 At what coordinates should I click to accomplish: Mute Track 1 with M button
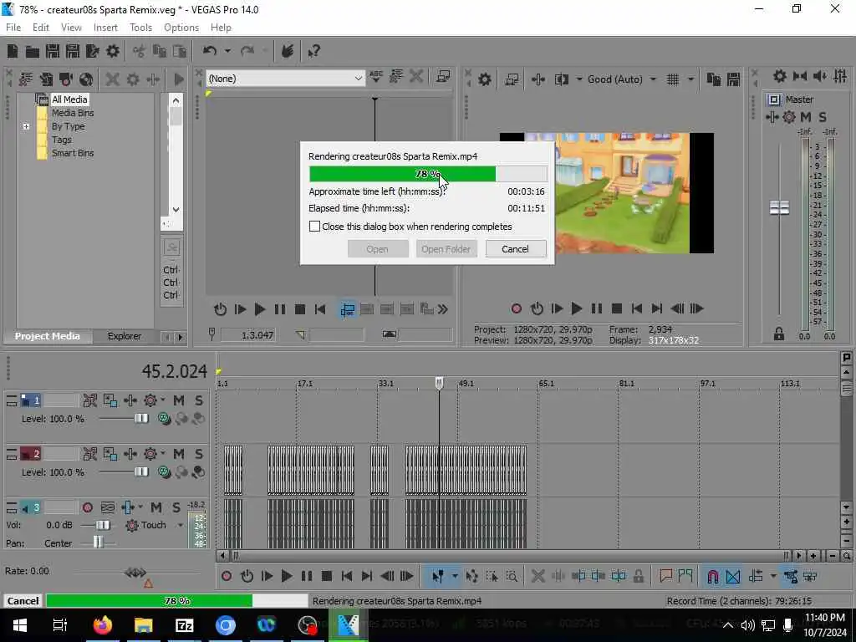pyautogui.click(x=179, y=400)
